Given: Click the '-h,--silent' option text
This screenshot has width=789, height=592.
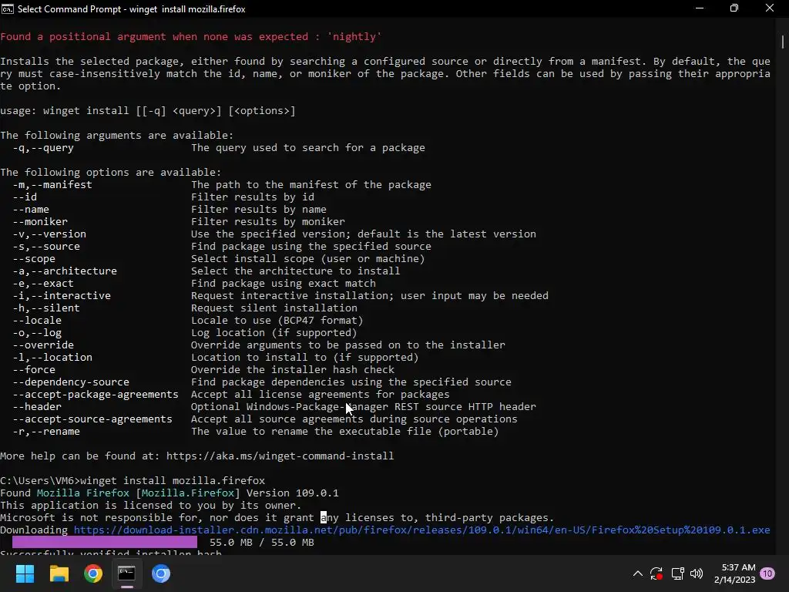Looking at the screenshot, I should (x=46, y=308).
